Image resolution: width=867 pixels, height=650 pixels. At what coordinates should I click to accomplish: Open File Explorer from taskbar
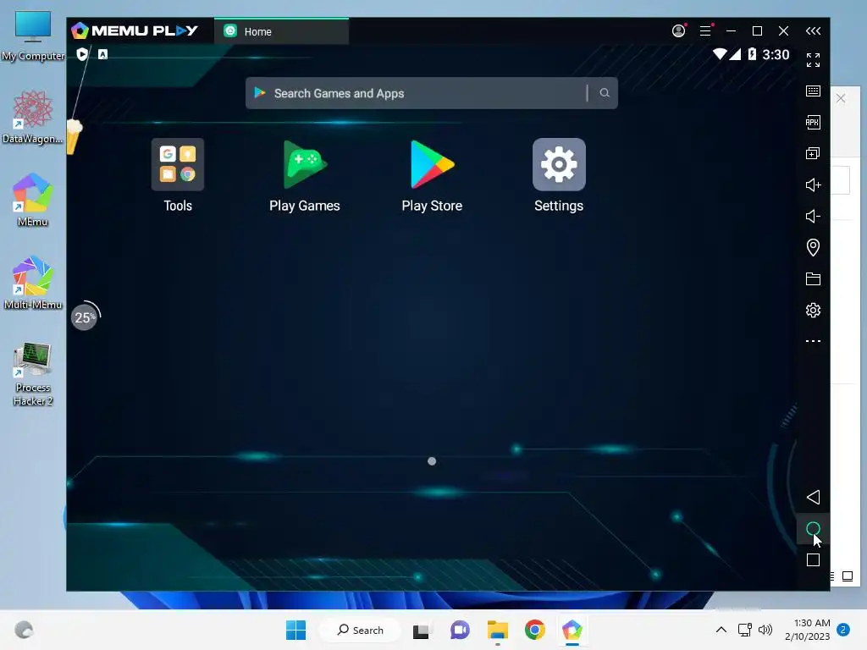pyautogui.click(x=498, y=630)
